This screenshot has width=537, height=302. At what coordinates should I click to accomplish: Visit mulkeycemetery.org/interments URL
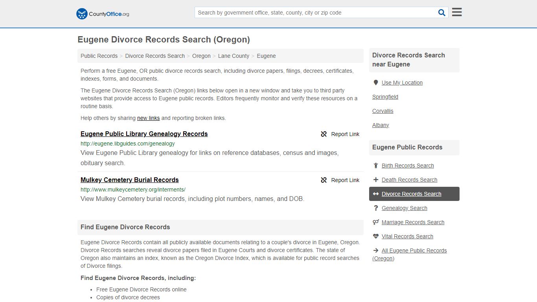click(x=133, y=190)
